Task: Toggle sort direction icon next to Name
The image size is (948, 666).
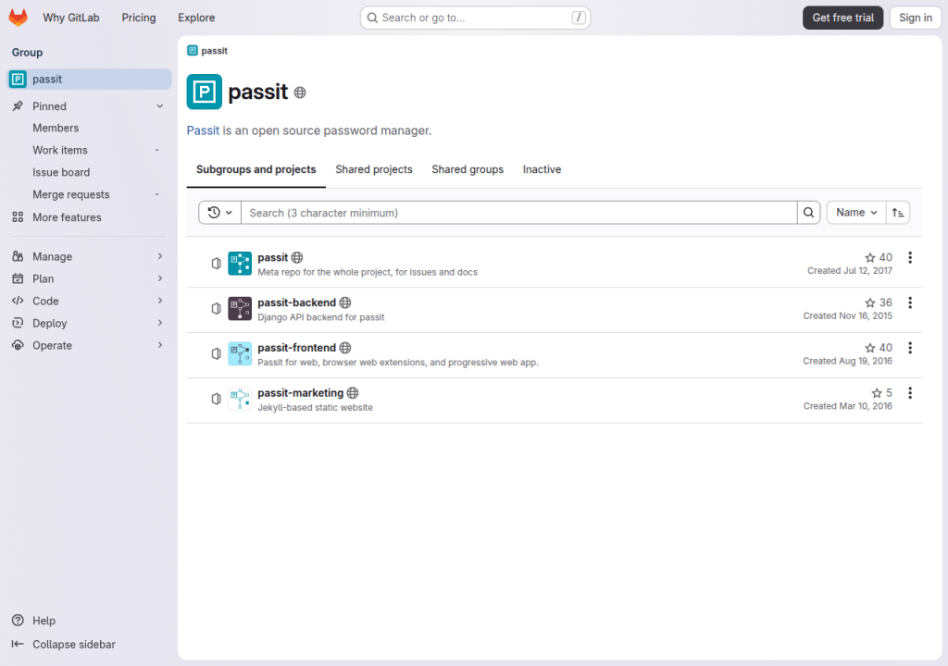Action: click(898, 213)
